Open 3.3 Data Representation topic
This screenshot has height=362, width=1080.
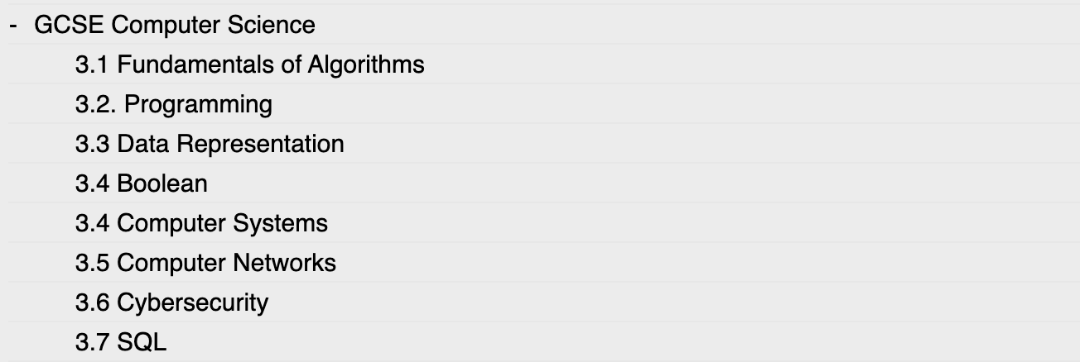point(209,144)
